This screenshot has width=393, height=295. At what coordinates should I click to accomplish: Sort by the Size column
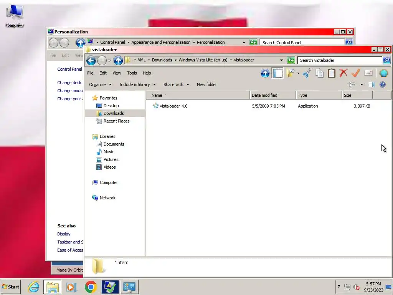358,95
